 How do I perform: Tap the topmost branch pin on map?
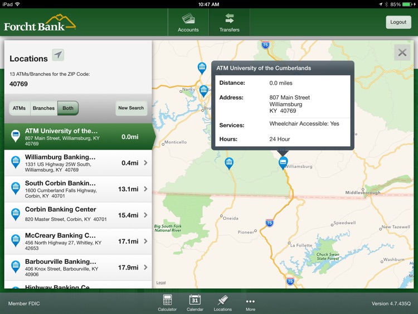pos(202,68)
